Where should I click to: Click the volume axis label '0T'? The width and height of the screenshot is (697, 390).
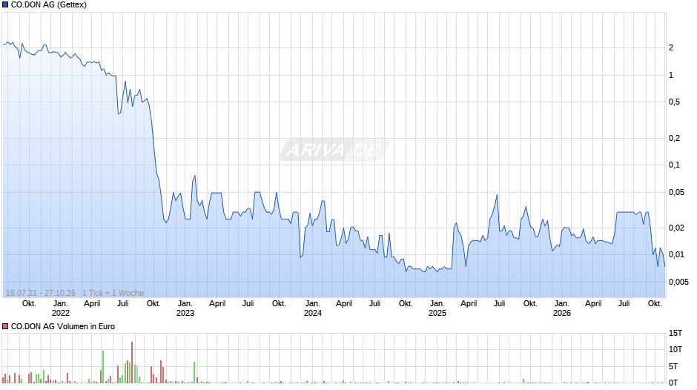[673, 383]
